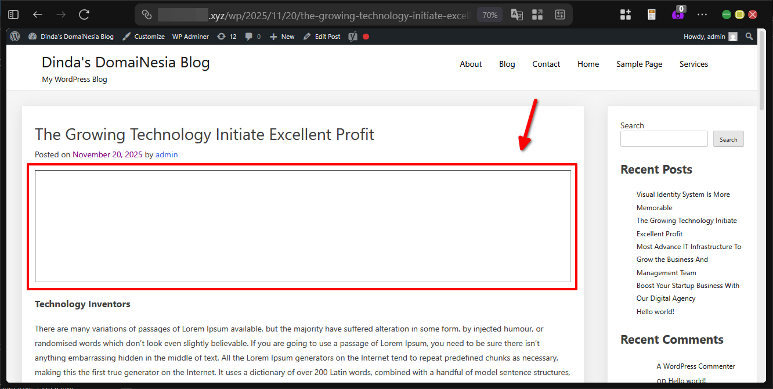Click the WordPress logo in admin bar
Viewport: 773px width, 389px height.
15,37
